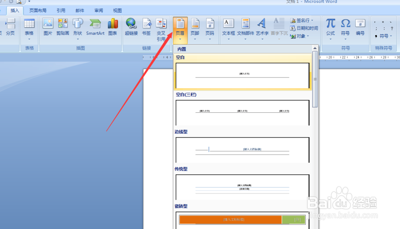Add a Hyperlink (超链接)

[x=131, y=27]
